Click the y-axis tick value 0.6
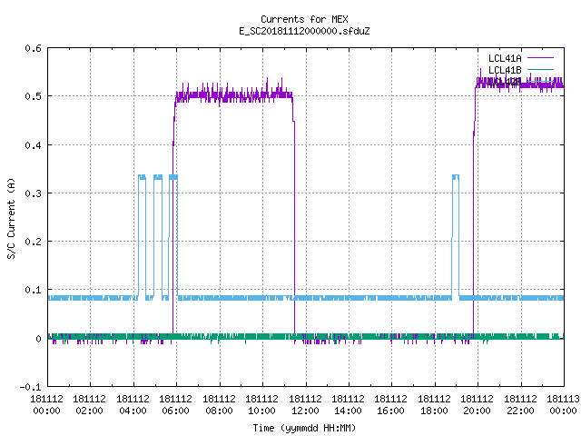The height and width of the screenshot is (436, 581). point(33,48)
